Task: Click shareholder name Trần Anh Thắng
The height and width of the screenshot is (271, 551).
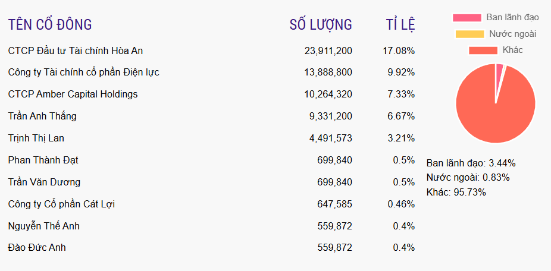Action: (x=42, y=116)
